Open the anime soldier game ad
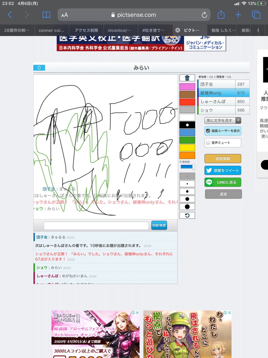The width and height of the screenshot is (268, 358). point(187,334)
